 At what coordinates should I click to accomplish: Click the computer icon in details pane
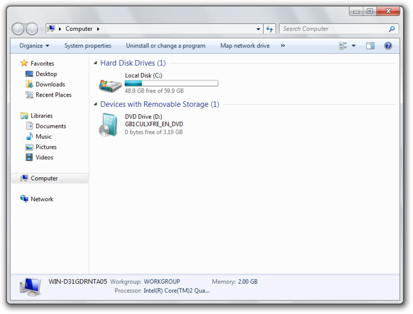click(30, 287)
